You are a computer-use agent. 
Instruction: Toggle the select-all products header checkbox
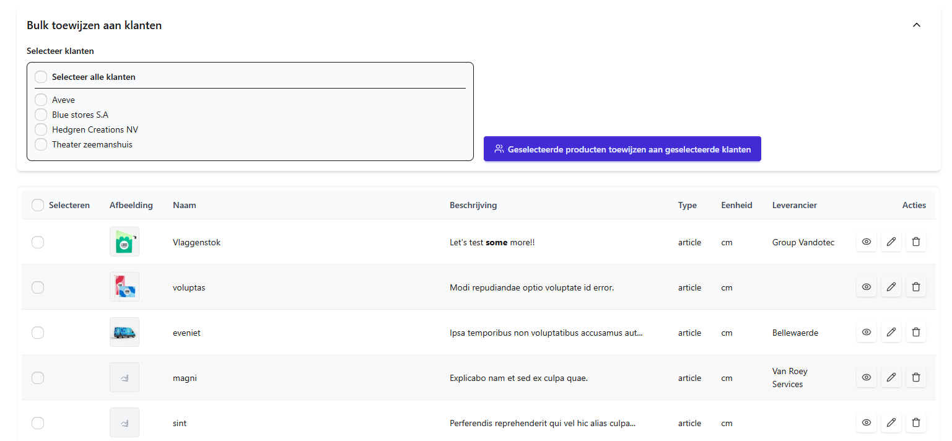(x=38, y=205)
